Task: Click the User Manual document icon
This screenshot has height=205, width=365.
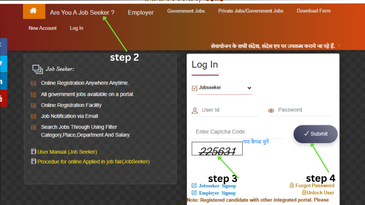Action: pyautogui.click(x=34, y=152)
